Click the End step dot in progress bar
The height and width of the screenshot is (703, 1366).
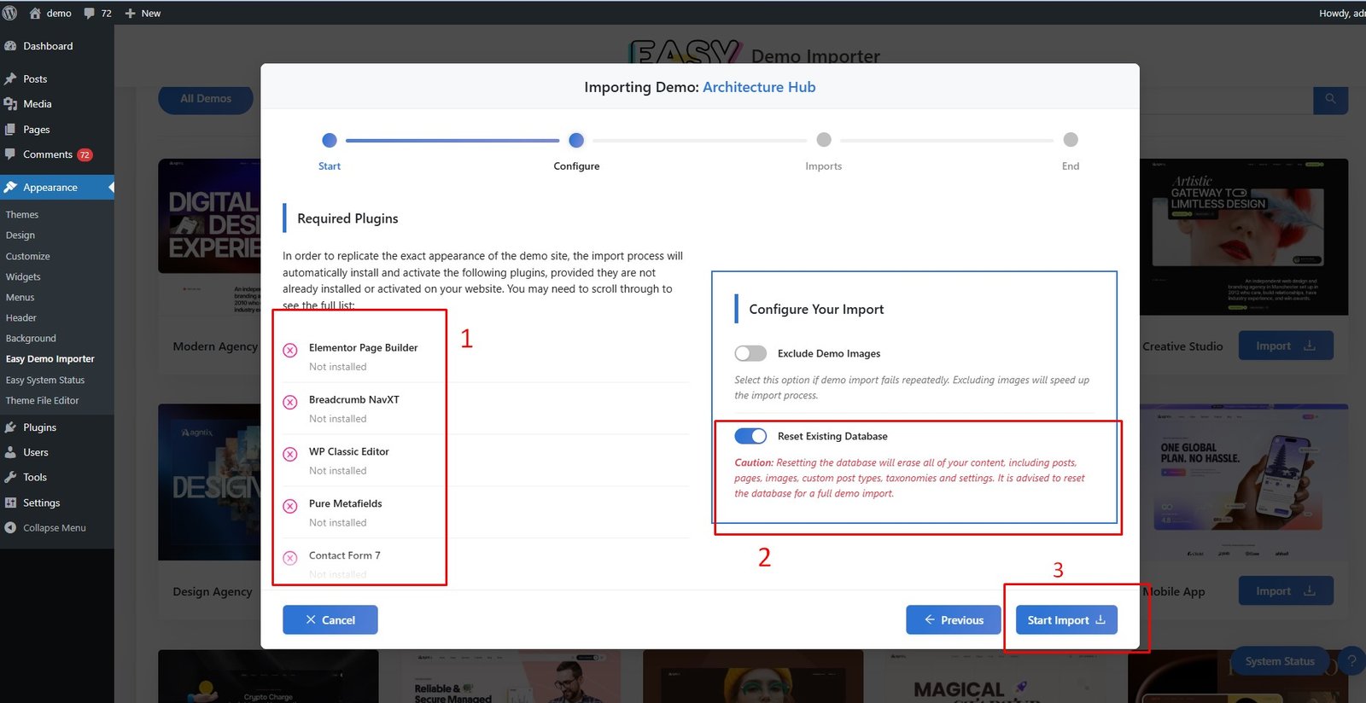(x=1071, y=140)
